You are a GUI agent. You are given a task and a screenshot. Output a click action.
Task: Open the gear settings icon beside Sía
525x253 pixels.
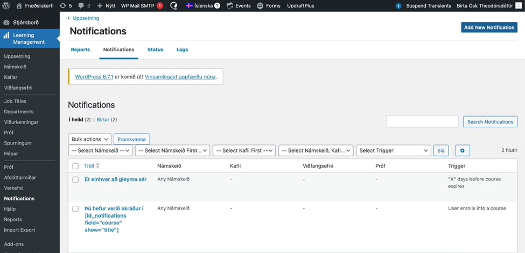pyautogui.click(x=462, y=150)
